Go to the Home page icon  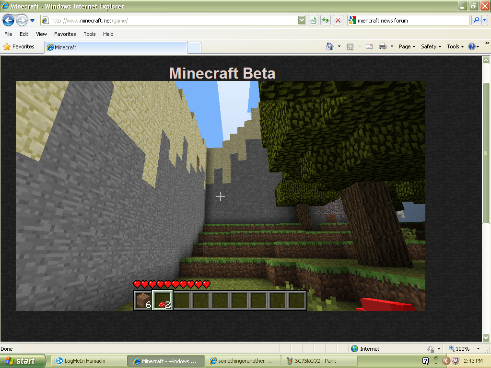point(330,46)
